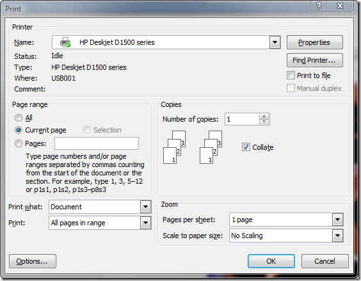
Task: Click the Type value HP Deskjet D1500 series
Action: tap(89, 67)
